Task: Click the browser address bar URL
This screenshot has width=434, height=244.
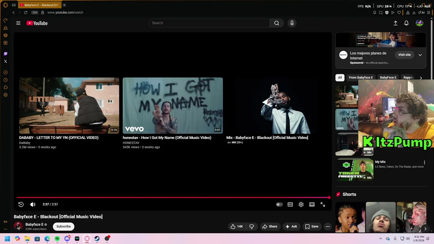Action: coord(65,13)
